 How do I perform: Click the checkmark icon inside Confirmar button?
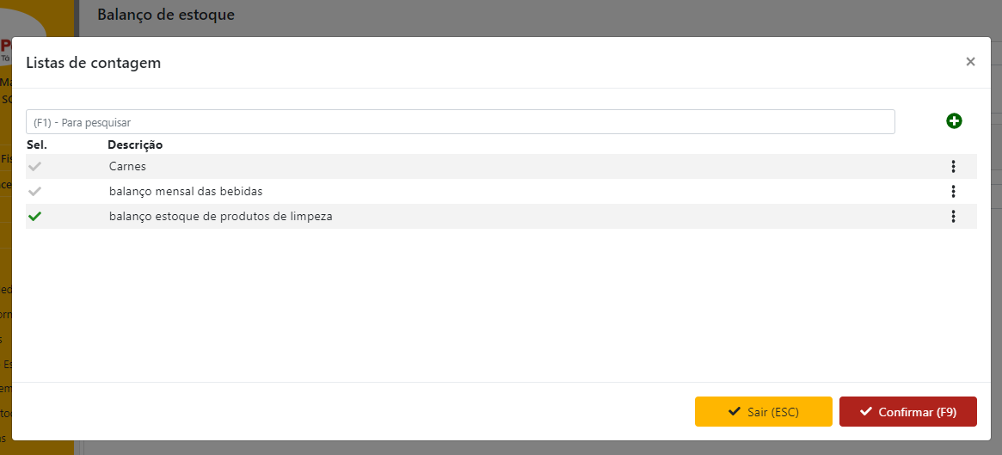tap(865, 412)
